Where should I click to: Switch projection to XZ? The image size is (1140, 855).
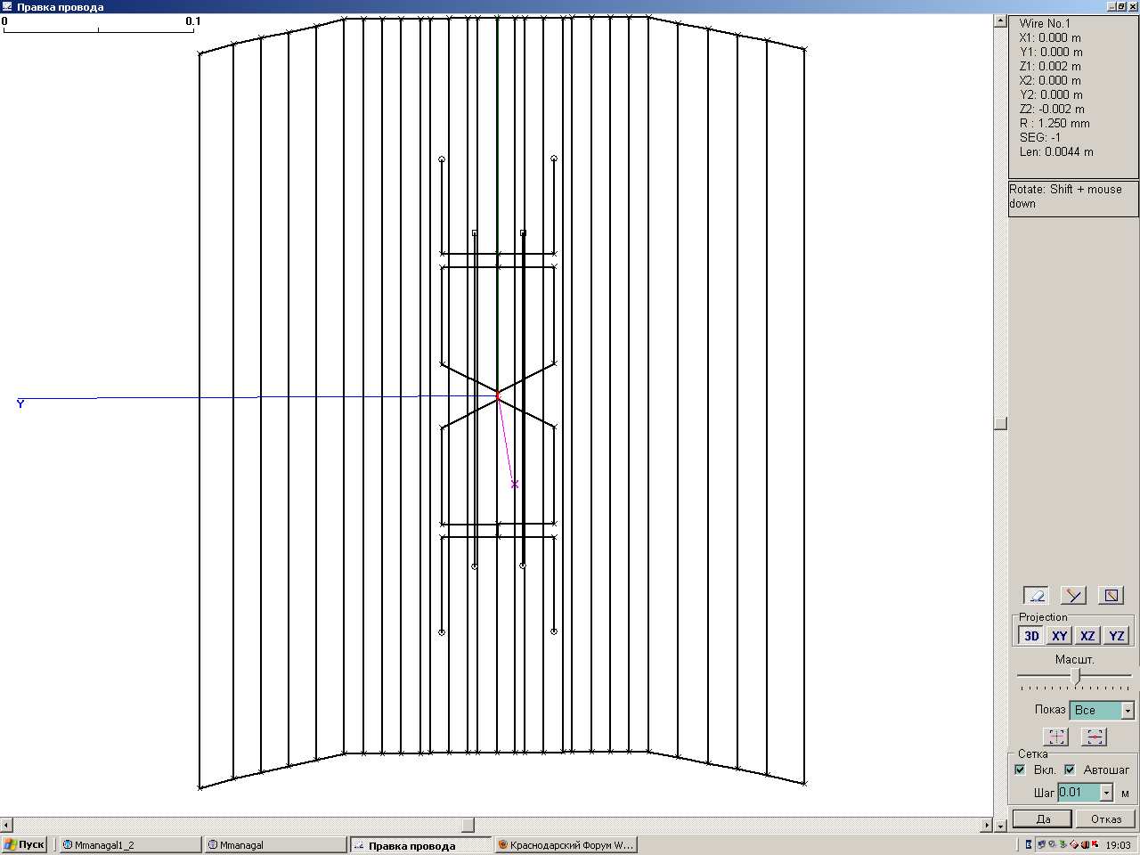click(x=1087, y=635)
